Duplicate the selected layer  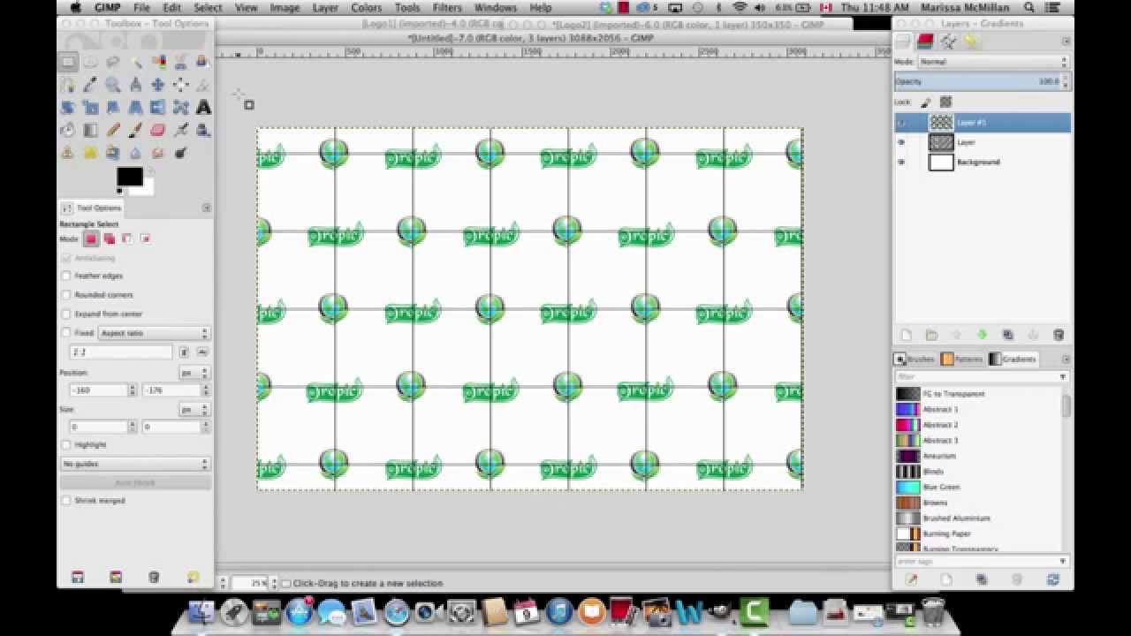pos(1007,335)
